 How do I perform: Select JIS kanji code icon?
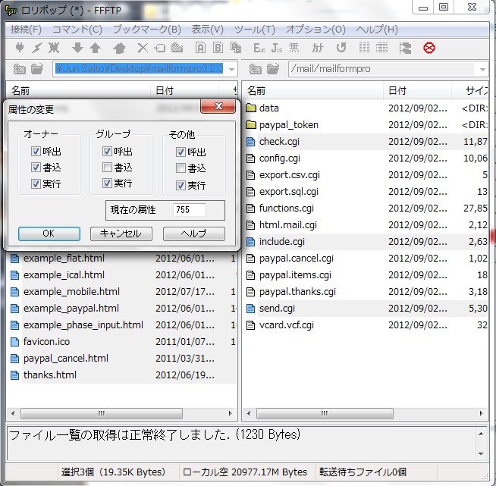tap(277, 48)
